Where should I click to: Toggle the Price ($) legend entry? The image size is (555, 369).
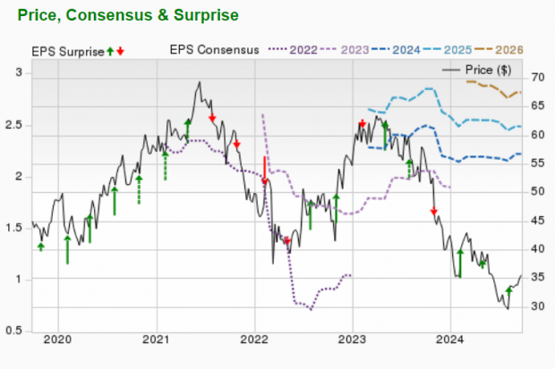[484, 69]
